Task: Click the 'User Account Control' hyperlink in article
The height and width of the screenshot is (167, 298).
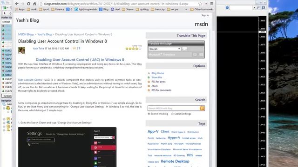Action: pyautogui.click(x=30, y=80)
